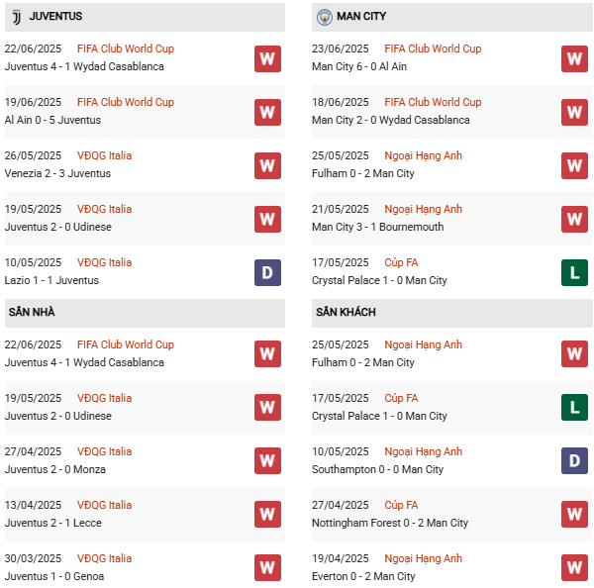Click W badge for Juventus 1-0 Genoa
The image size is (594, 588).
pos(267,568)
